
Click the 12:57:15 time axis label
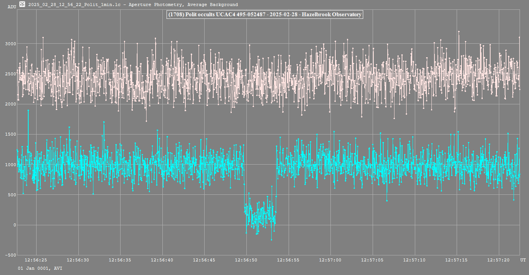coord(457,260)
